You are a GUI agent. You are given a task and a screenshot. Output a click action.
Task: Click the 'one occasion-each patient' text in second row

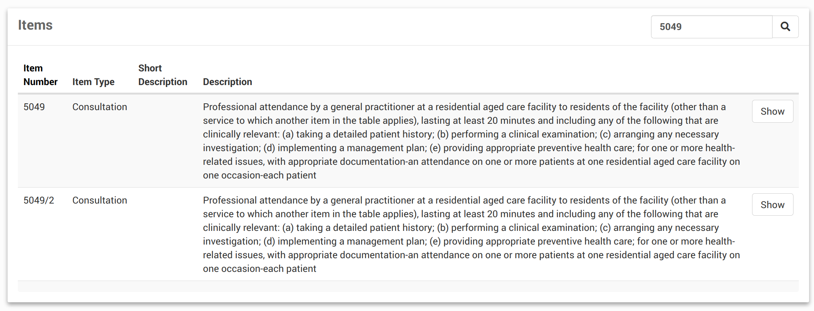click(259, 268)
